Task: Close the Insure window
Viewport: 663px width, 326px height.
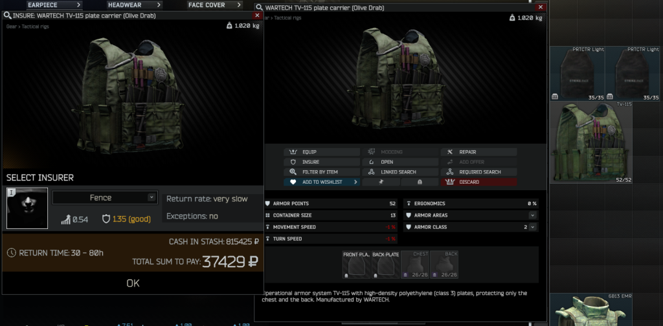Action: click(257, 16)
